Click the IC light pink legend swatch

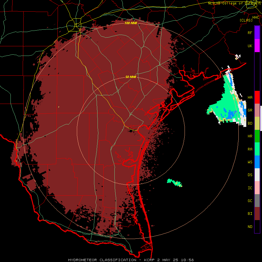pos(257,188)
